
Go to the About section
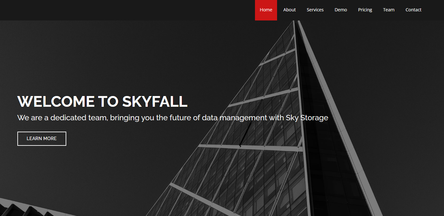pos(289,10)
